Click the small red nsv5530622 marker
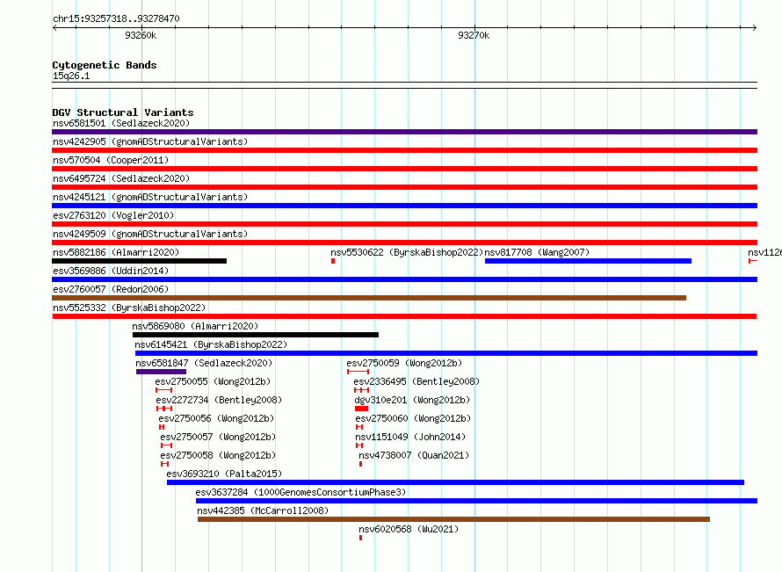The height and width of the screenshot is (572, 782). click(x=333, y=261)
